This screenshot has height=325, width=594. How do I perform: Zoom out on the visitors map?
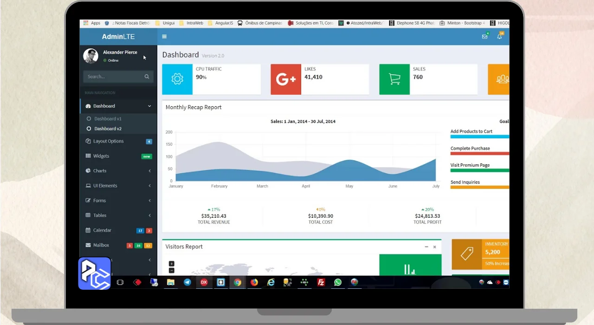(172, 270)
